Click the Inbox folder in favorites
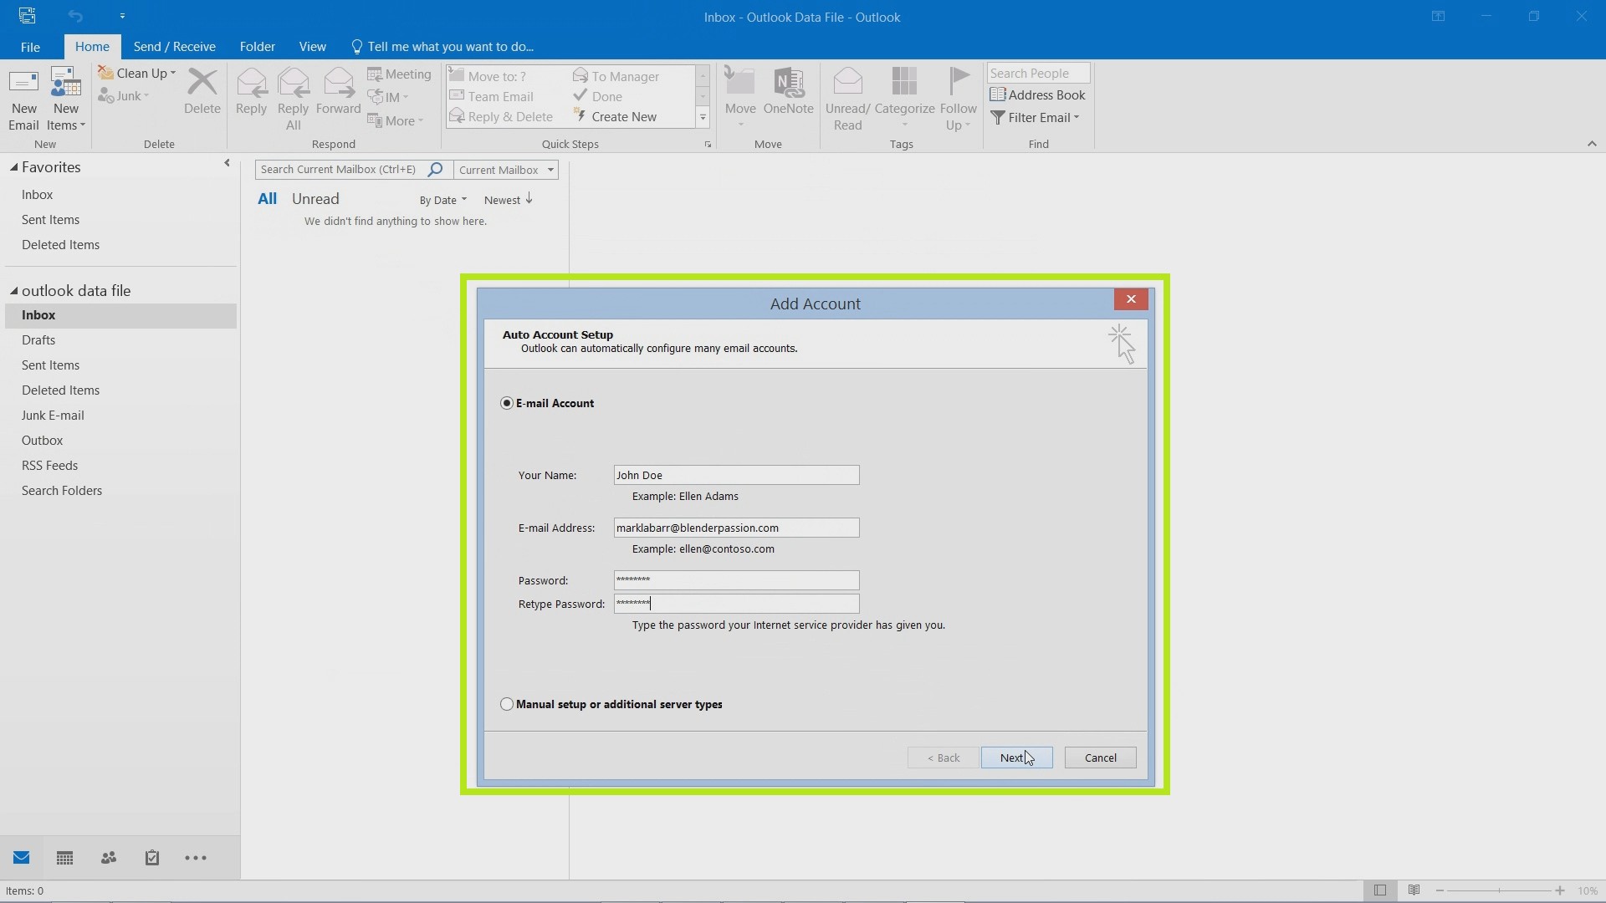This screenshot has height=903, width=1606. [37, 193]
